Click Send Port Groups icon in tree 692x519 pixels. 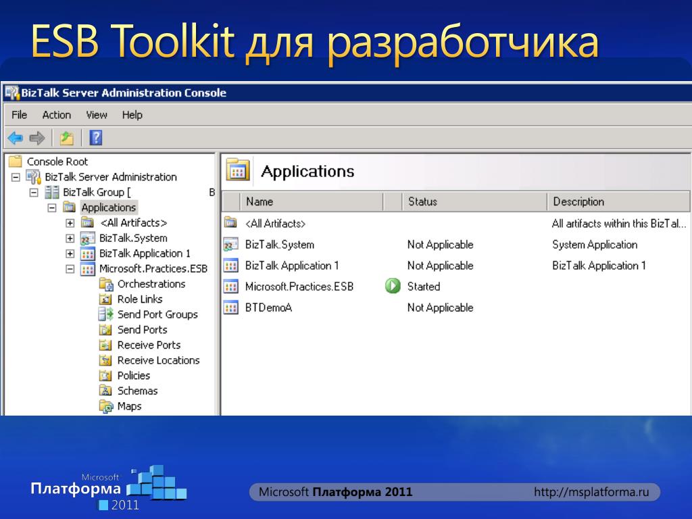tap(105, 315)
